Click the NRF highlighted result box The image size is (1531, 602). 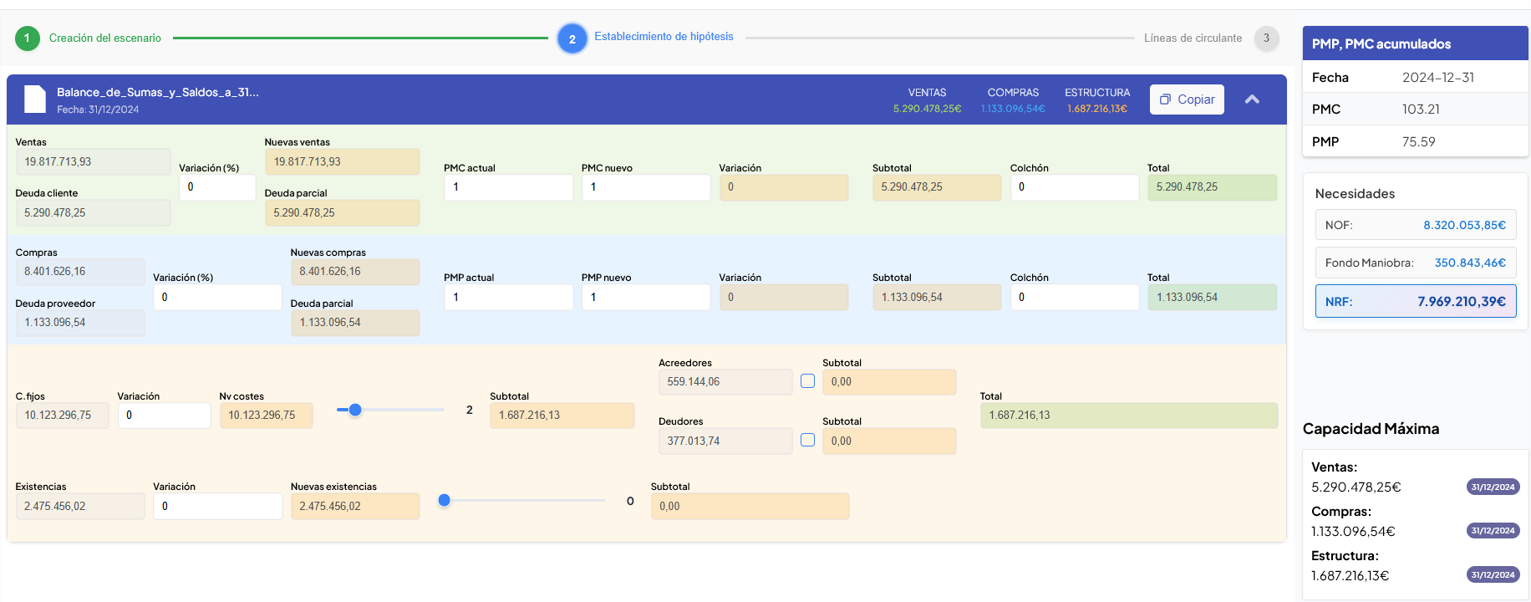pyautogui.click(x=1415, y=302)
